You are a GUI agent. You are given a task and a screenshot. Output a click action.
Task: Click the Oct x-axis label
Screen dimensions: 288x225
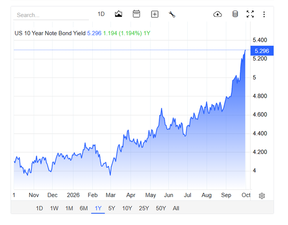(x=246, y=195)
